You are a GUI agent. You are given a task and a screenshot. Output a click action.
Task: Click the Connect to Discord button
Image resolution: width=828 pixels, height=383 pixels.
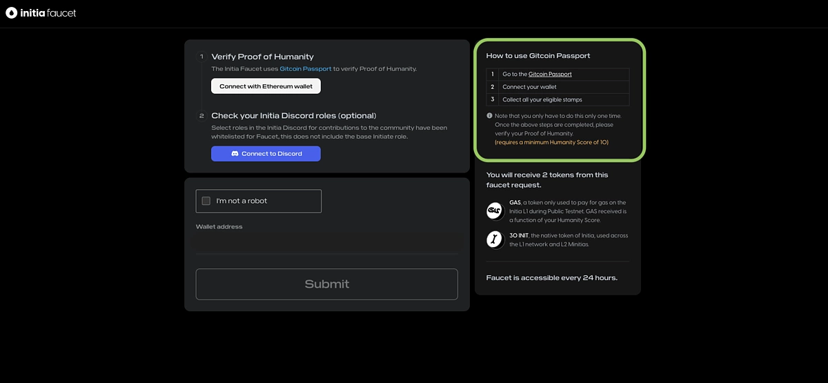[266, 153]
